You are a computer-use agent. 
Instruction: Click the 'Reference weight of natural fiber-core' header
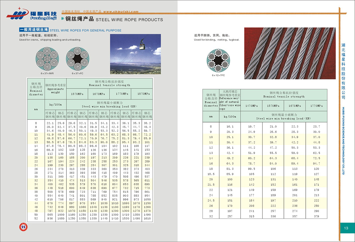[230, 100]
